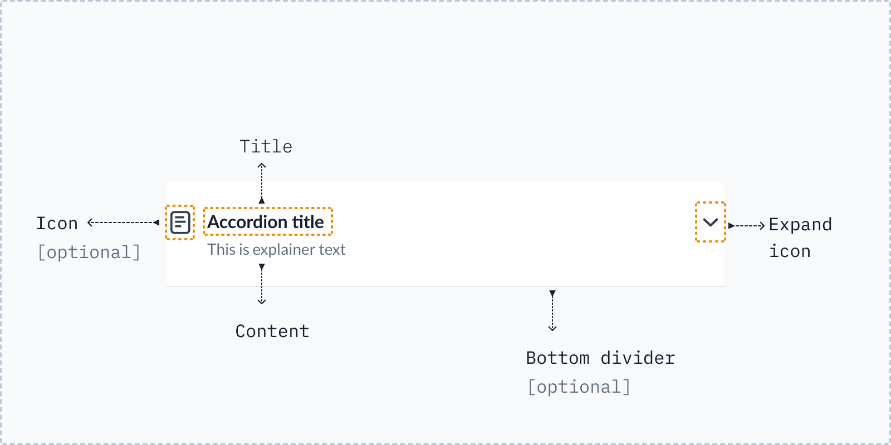Expand the accordion using the chevron-down icon
This screenshot has height=445, width=891.
coord(711,222)
